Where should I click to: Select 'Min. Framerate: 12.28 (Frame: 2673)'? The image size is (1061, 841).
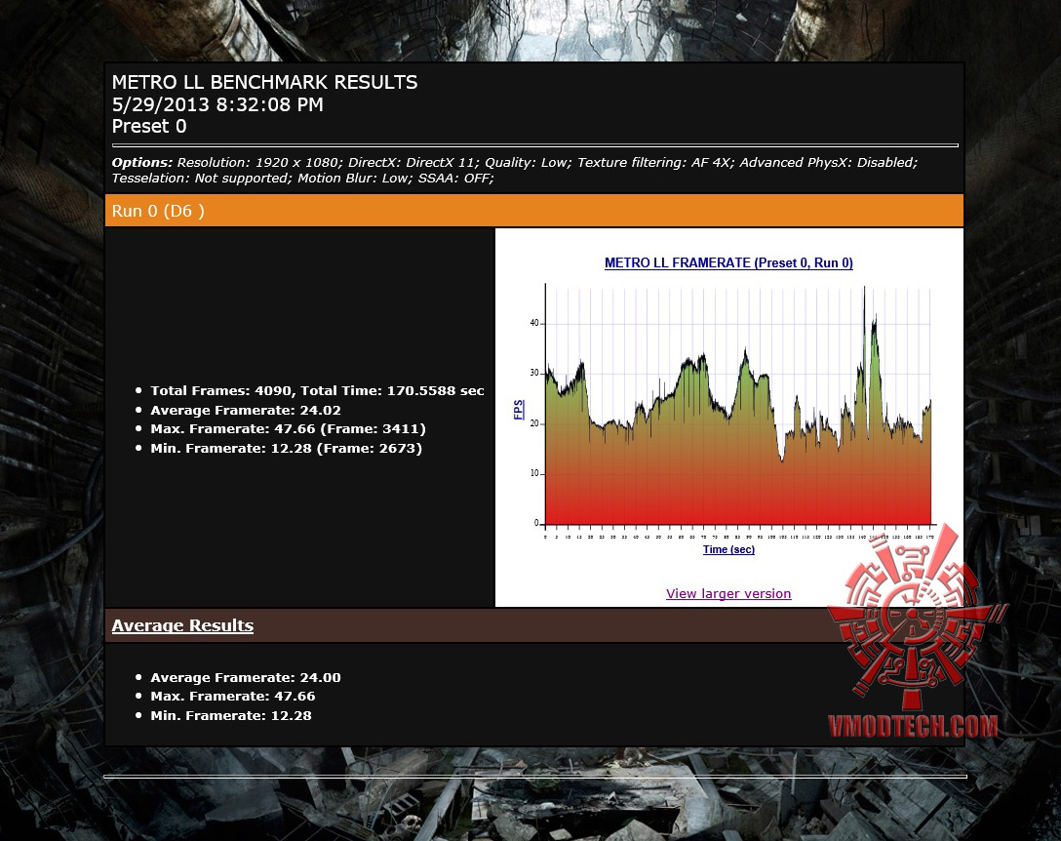[x=287, y=448]
